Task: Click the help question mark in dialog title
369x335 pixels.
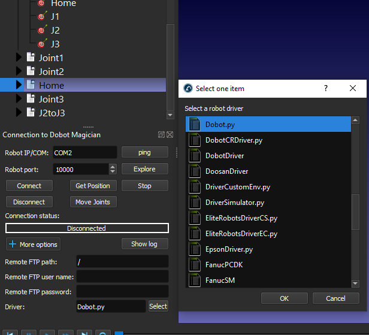Action: coord(326,88)
